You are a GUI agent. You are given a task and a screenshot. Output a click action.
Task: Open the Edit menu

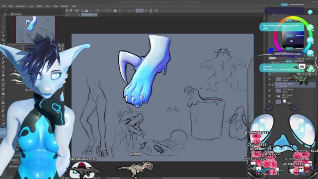[x=11, y=6]
